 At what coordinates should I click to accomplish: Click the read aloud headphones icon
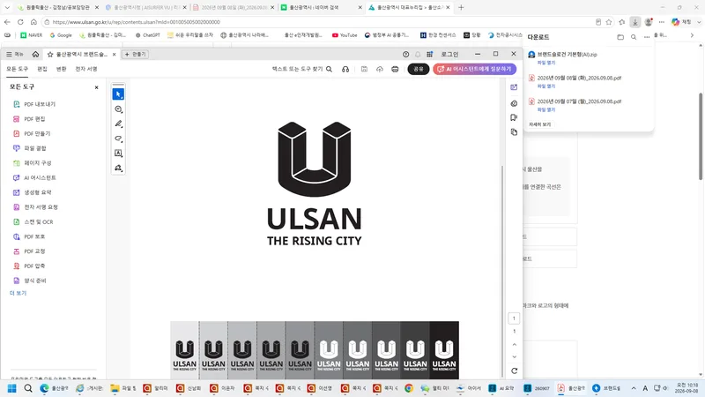click(345, 69)
